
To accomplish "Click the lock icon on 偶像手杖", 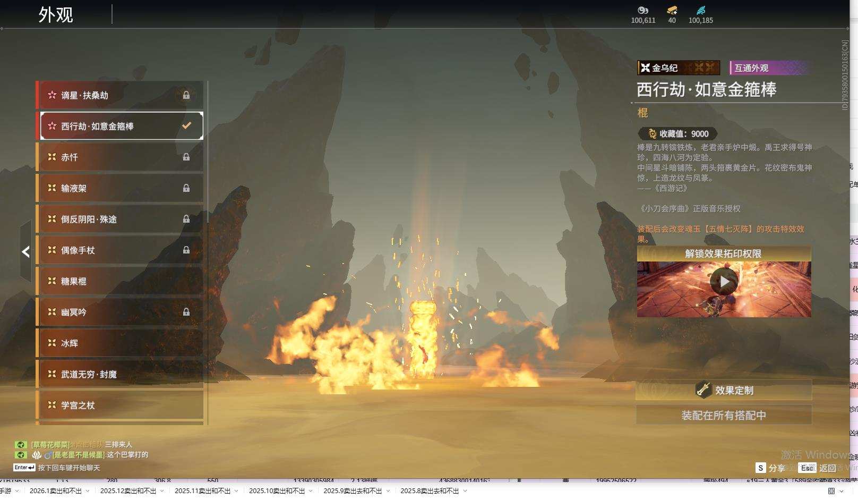I will [186, 250].
